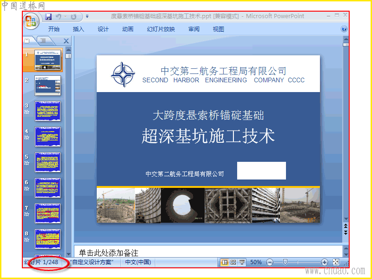The width and height of the screenshot is (372, 279).
Task: Minimize the PowerPoint window
Action: click(328, 15)
